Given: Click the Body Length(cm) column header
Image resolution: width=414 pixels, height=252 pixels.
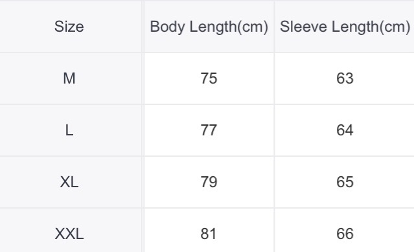Looking at the screenshot, I should [209, 27].
